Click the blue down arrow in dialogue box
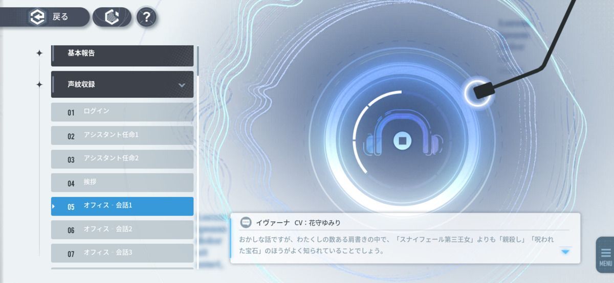 click(565, 251)
